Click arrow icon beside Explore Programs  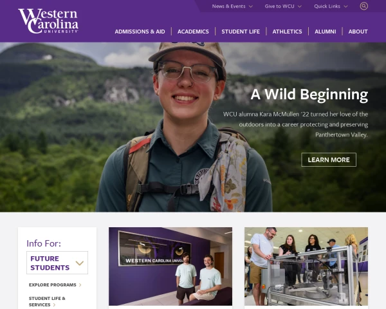pos(80,285)
